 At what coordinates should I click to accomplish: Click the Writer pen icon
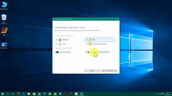tap(60, 44)
